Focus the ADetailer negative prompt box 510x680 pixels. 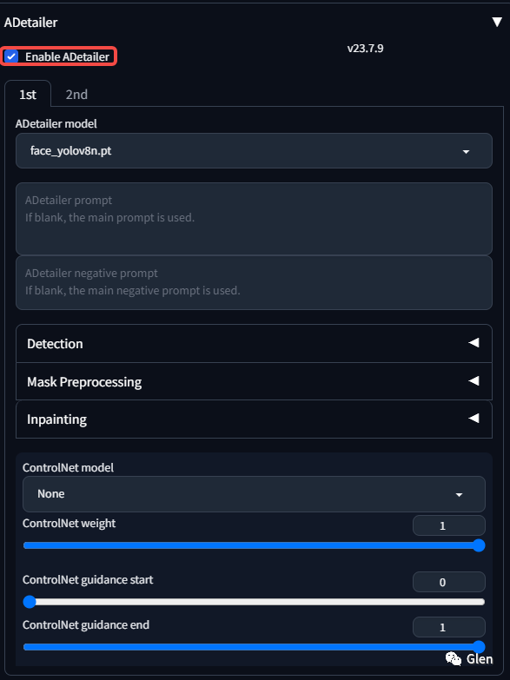[254, 283]
